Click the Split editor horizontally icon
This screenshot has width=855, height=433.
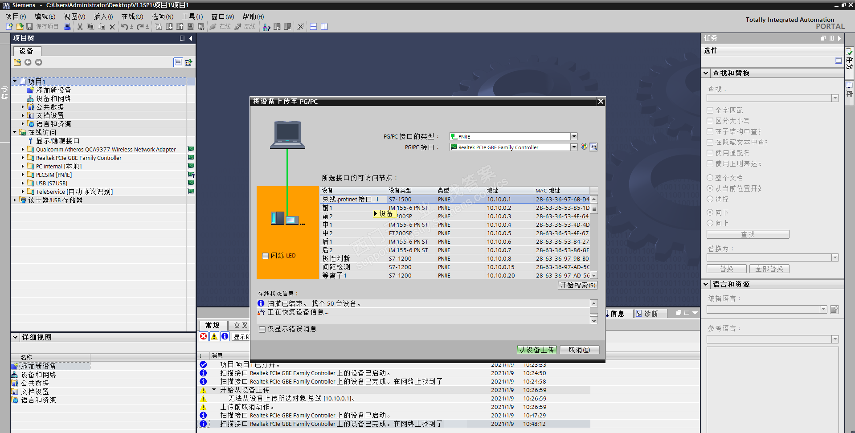314,27
